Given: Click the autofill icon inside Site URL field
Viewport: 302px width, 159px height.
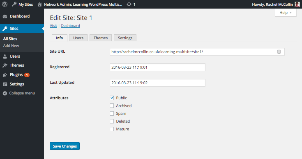Looking at the screenshot, I should pyautogui.click(x=279, y=52).
